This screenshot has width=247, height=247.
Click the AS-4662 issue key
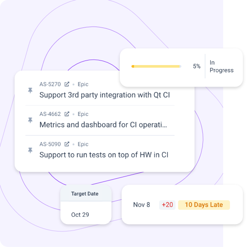(50, 114)
